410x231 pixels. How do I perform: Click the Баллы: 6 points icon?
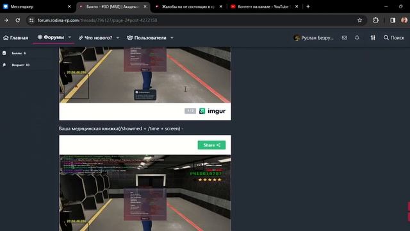4,53
